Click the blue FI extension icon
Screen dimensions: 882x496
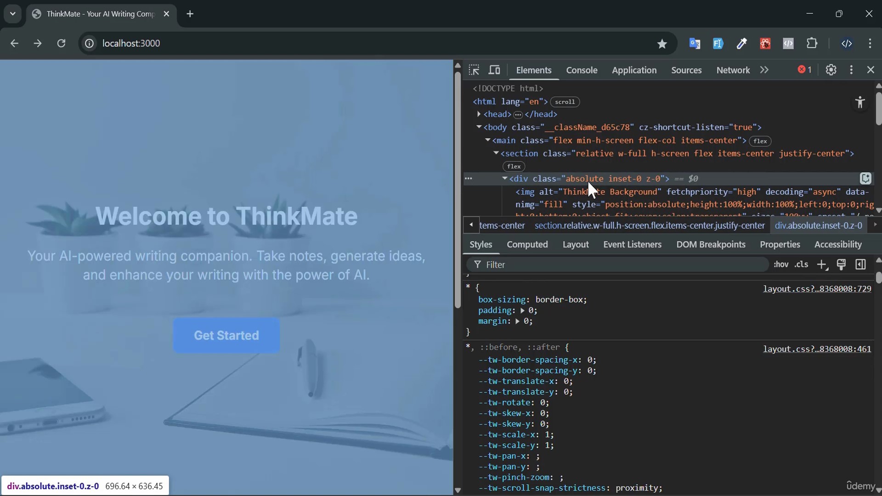click(718, 44)
